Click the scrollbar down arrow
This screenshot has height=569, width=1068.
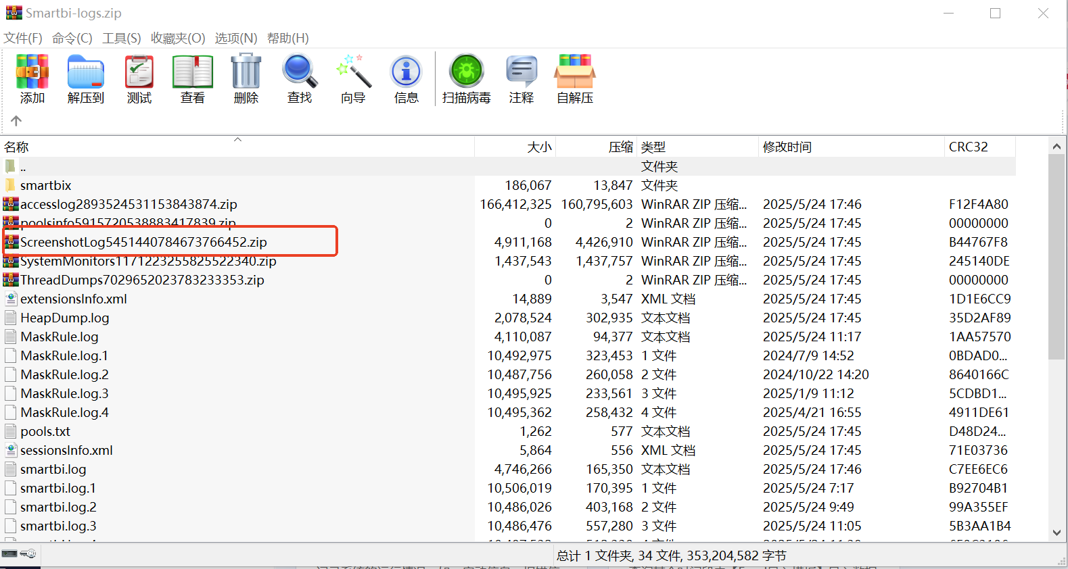point(1057,533)
